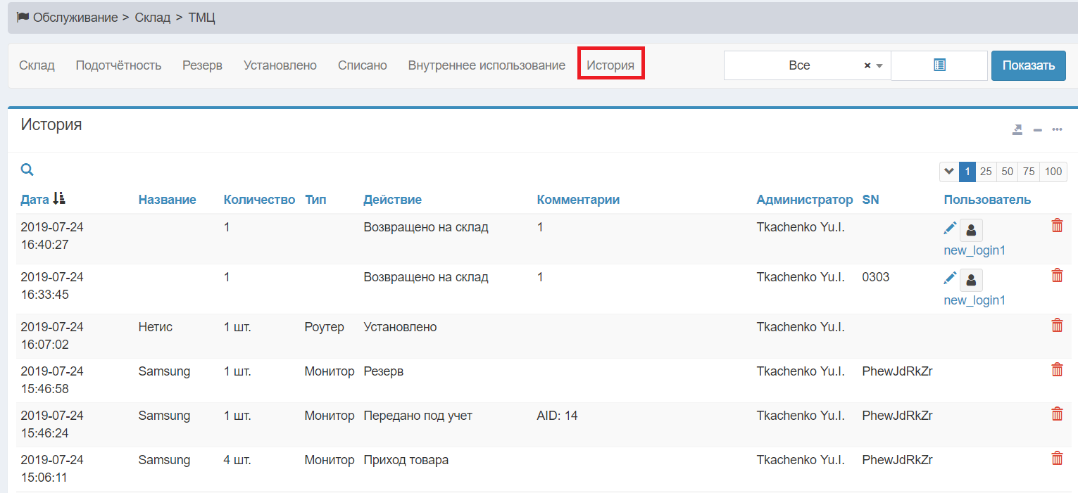Sort table by Дата column header
Screen dimensions: 1078x493
tap(35, 200)
